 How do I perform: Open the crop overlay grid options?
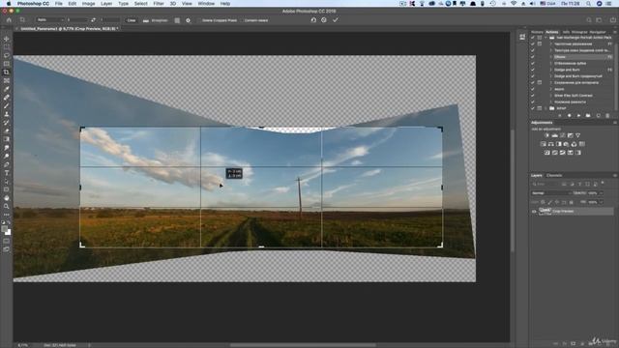tap(177, 20)
